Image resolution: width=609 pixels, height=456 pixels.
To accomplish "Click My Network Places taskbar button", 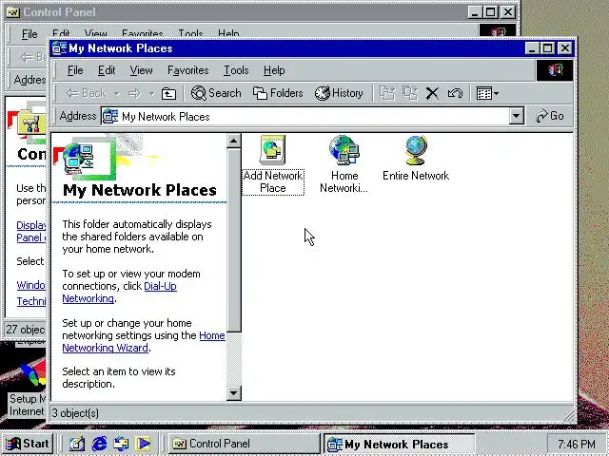I will 399,444.
